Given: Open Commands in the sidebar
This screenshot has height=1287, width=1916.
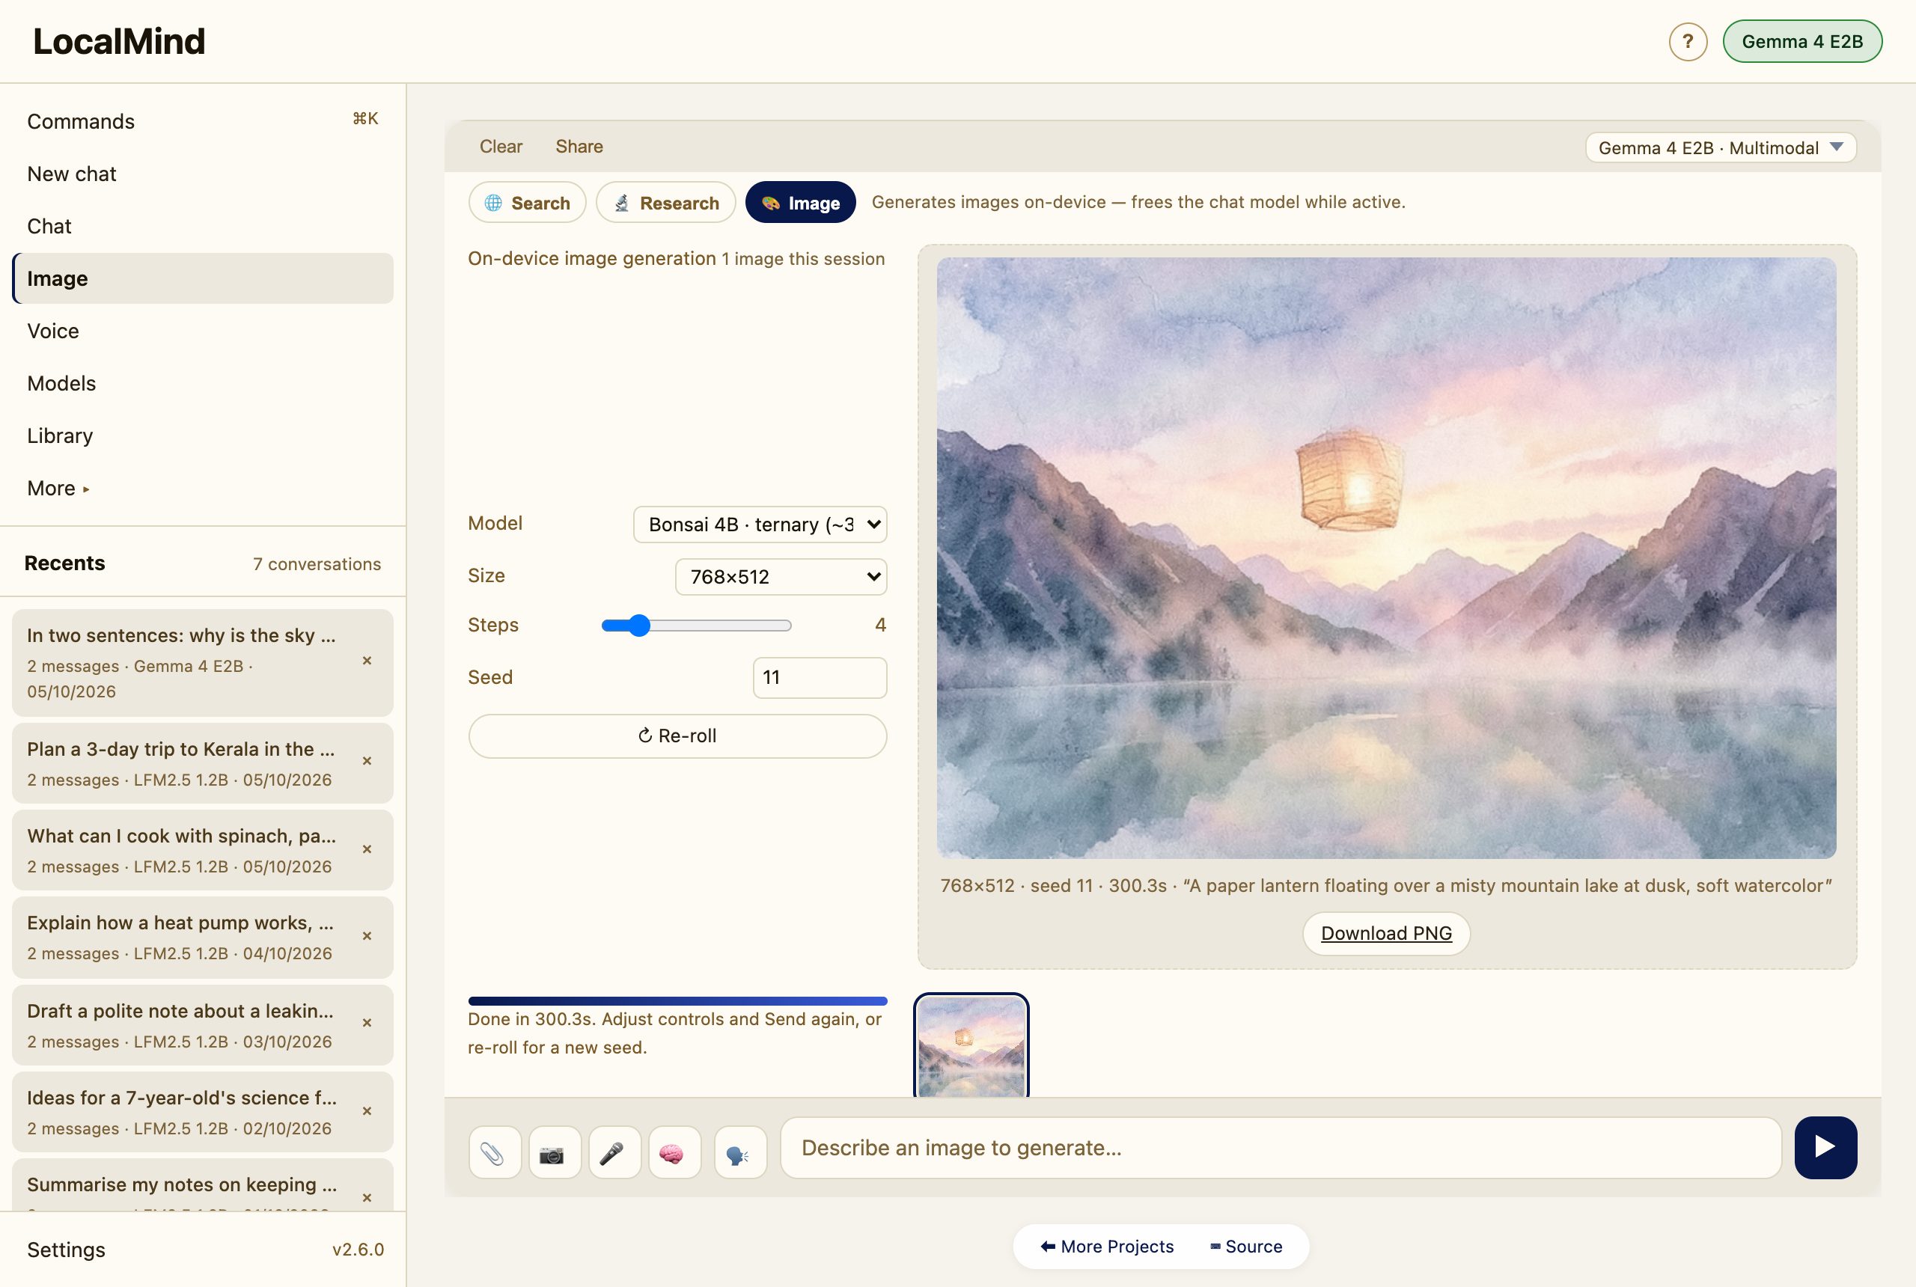Looking at the screenshot, I should [203, 121].
